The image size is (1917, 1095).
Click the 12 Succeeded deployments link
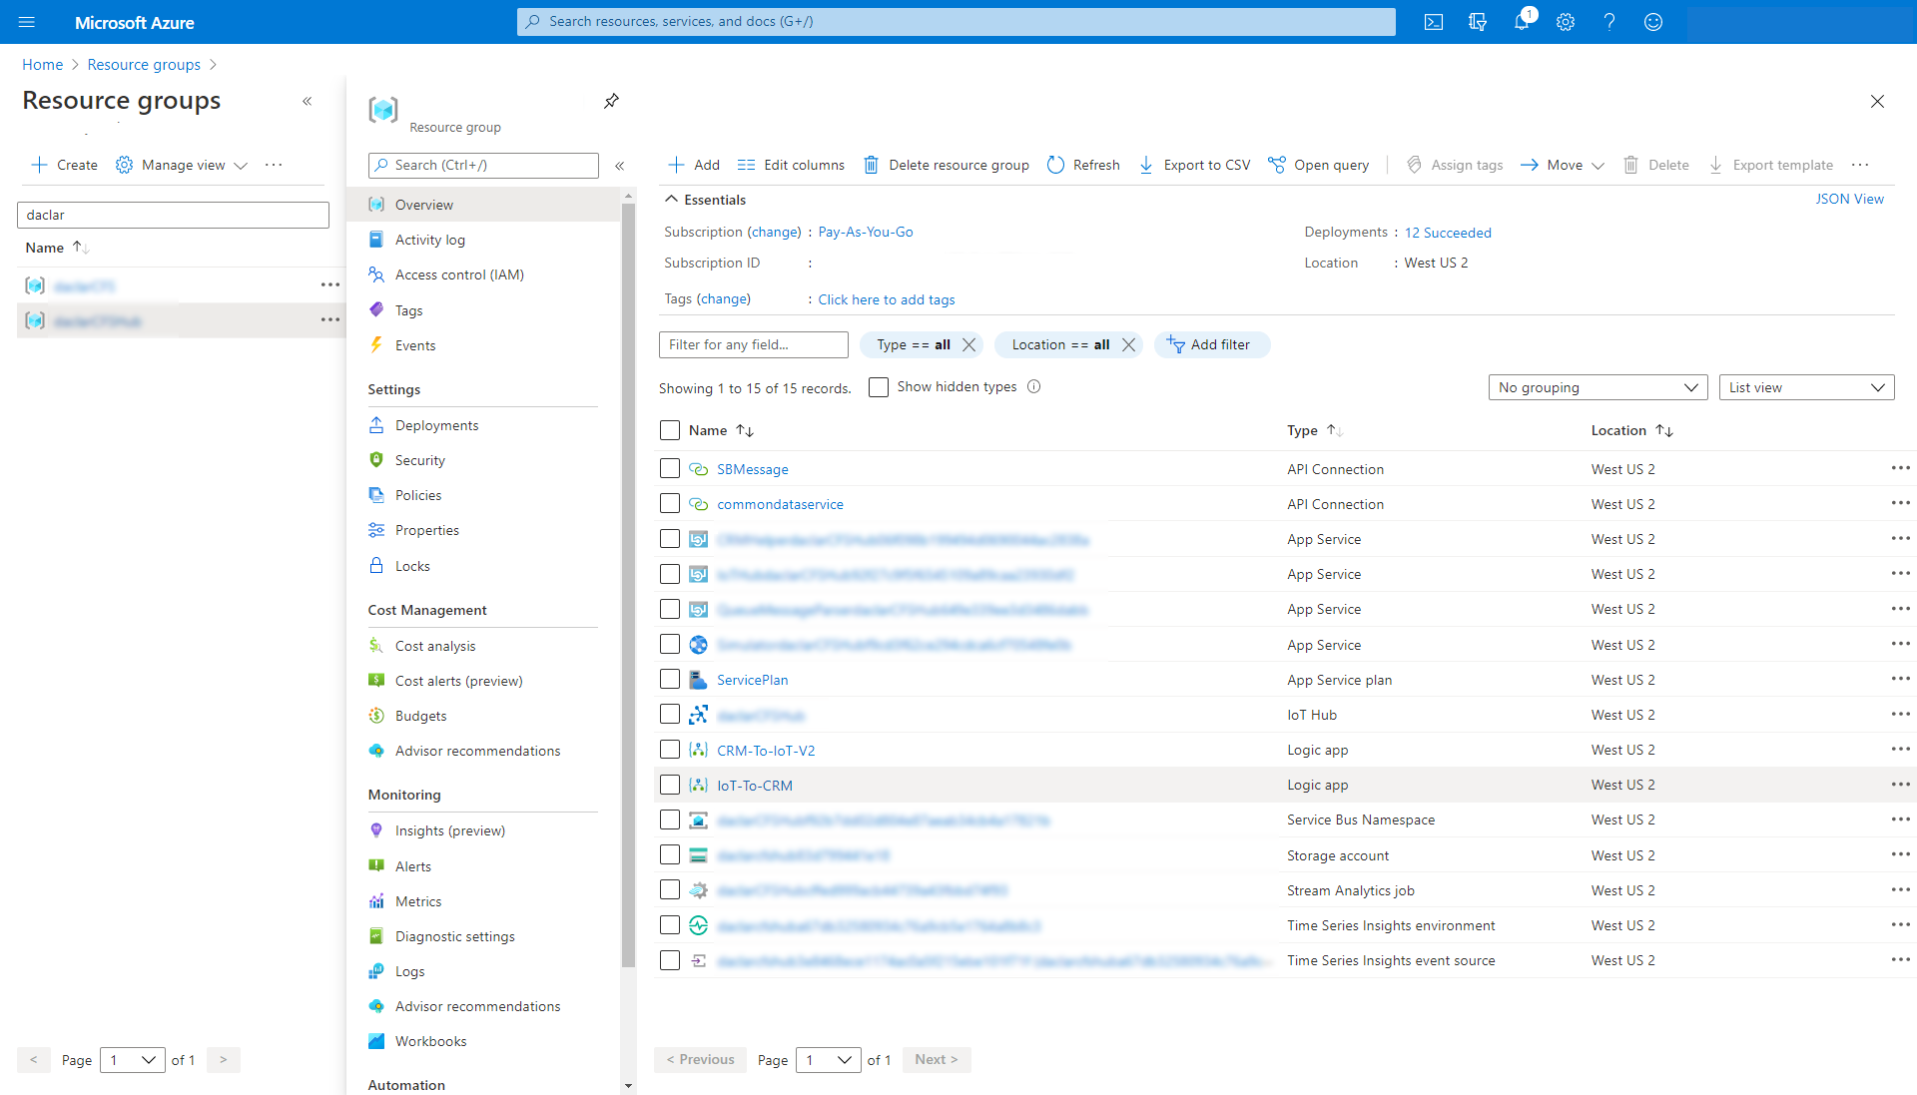1447,232
